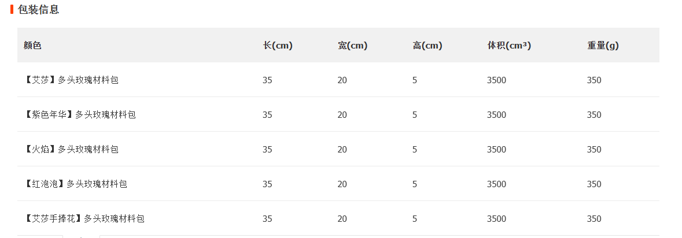The height and width of the screenshot is (238, 682).
Task: Click the weight value in the 【火焰】 row
Action: 594,150
